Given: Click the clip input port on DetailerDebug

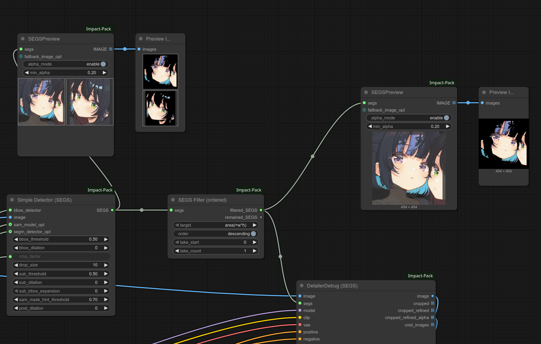Looking at the screenshot, I should click(x=300, y=317).
